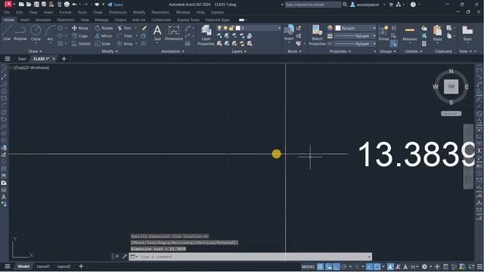Activate the Array command

pos(125,44)
